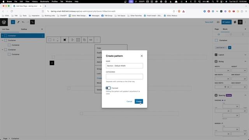Open the History menu in the menu bar
This screenshot has height=140, width=249.
pos(35,2)
